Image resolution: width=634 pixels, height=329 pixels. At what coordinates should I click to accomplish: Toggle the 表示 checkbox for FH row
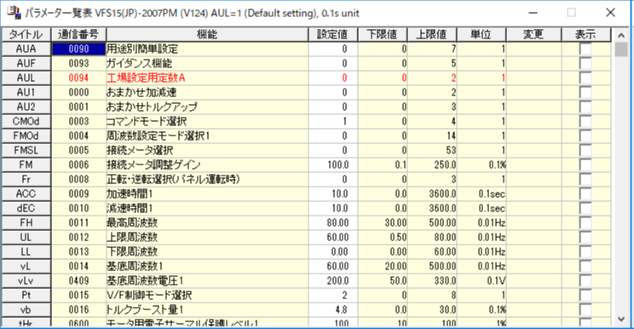click(585, 222)
